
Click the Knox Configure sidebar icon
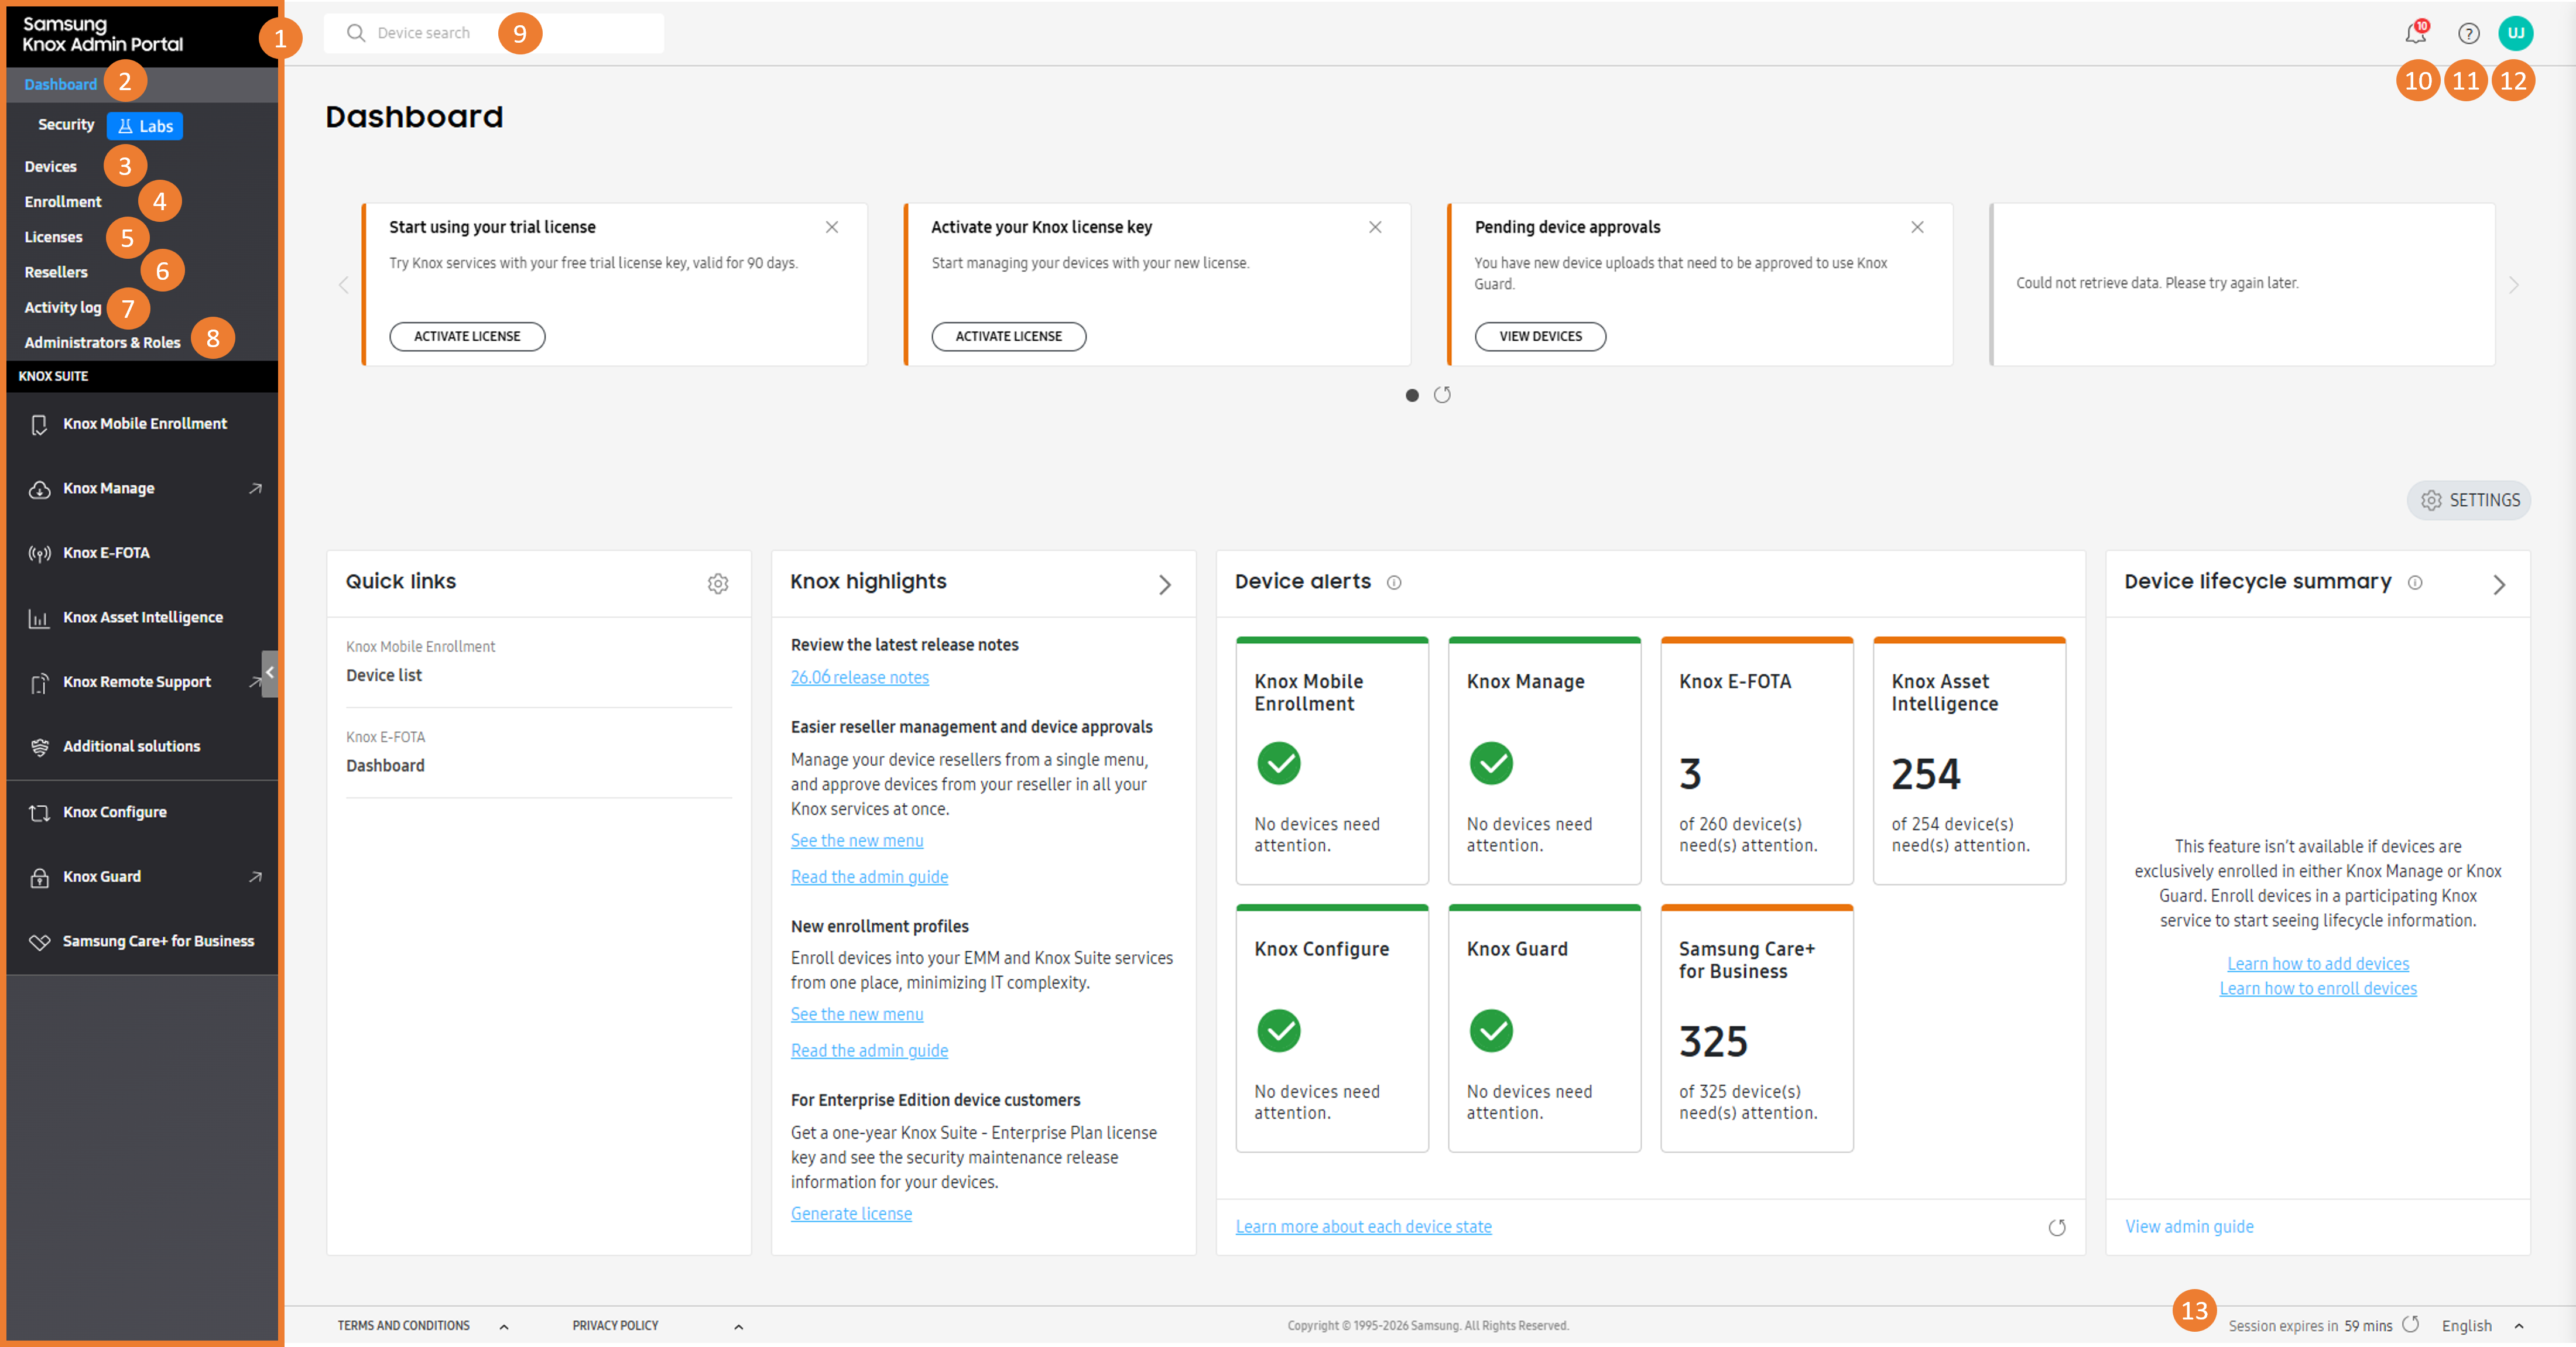39,812
